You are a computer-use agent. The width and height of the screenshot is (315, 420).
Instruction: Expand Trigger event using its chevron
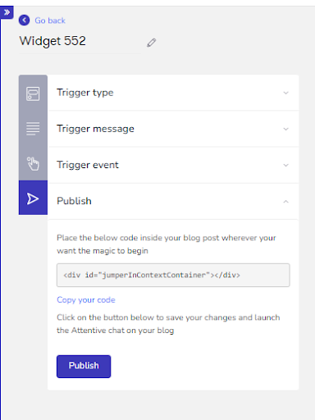pos(286,165)
